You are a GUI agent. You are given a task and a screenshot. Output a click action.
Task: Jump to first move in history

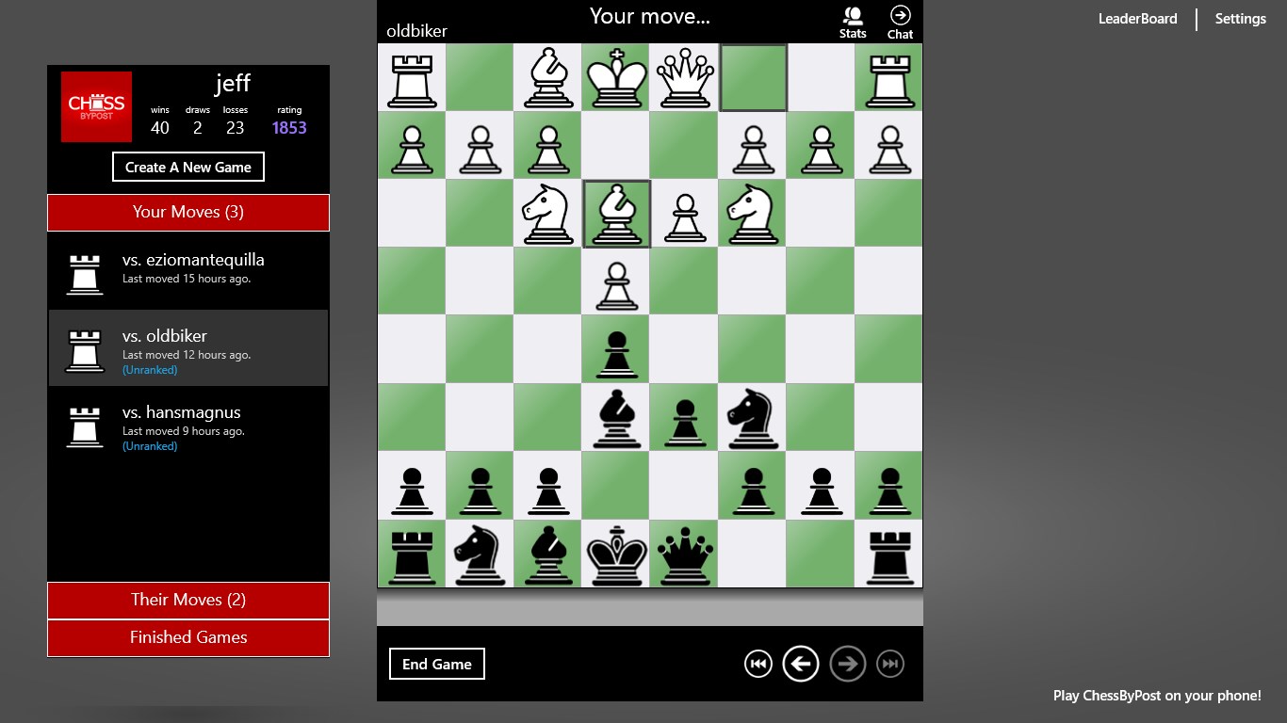758,664
